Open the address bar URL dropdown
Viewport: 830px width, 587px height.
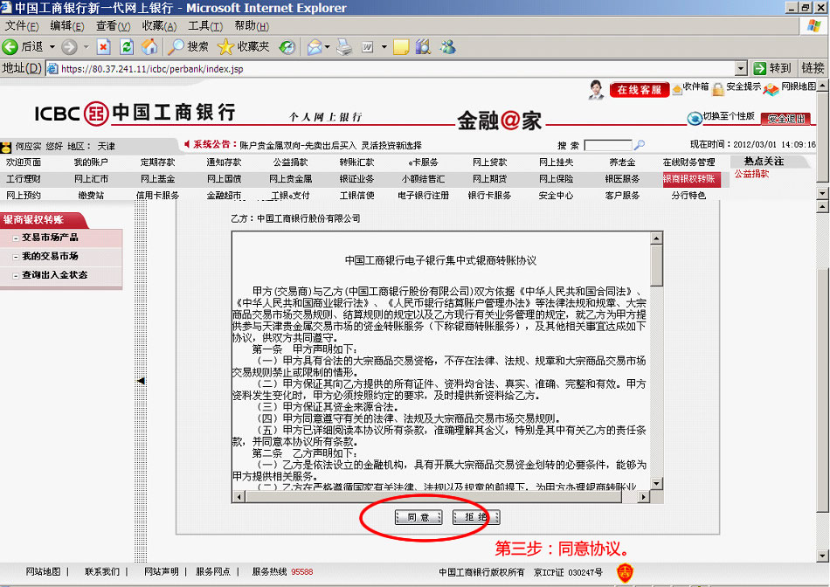pos(741,68)
